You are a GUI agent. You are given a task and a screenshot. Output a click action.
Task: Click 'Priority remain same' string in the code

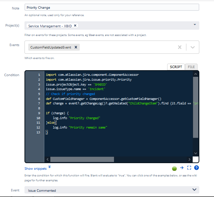tap(88, 127)
